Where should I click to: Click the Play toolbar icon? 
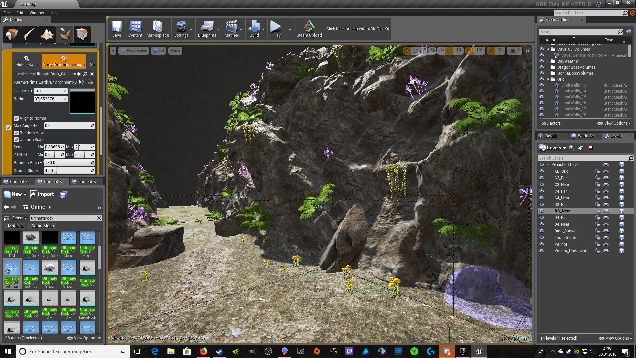(x=276, y=29)
